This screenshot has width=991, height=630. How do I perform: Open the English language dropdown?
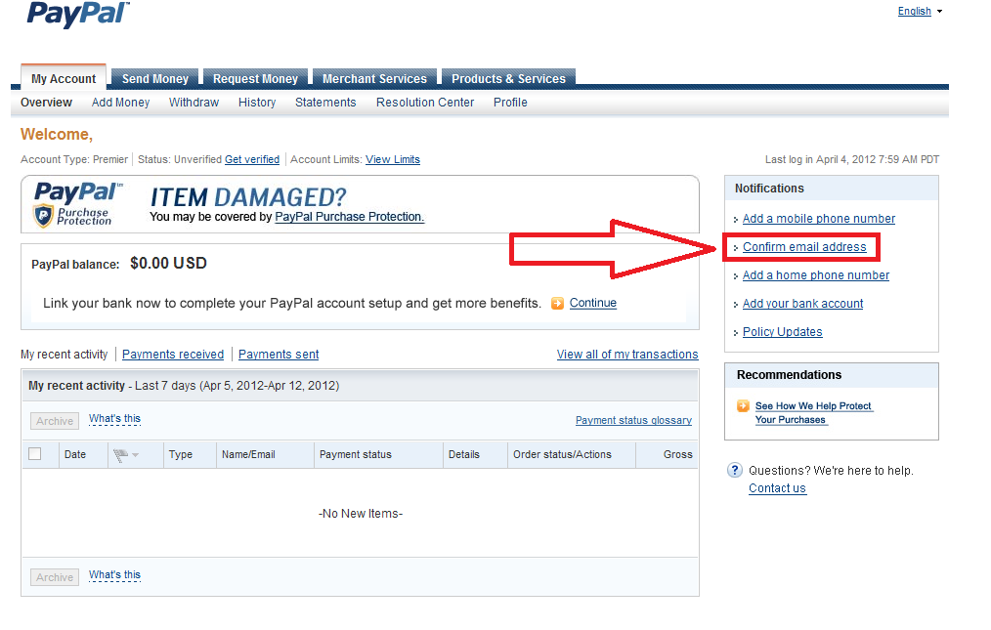(x=920, y=12)
